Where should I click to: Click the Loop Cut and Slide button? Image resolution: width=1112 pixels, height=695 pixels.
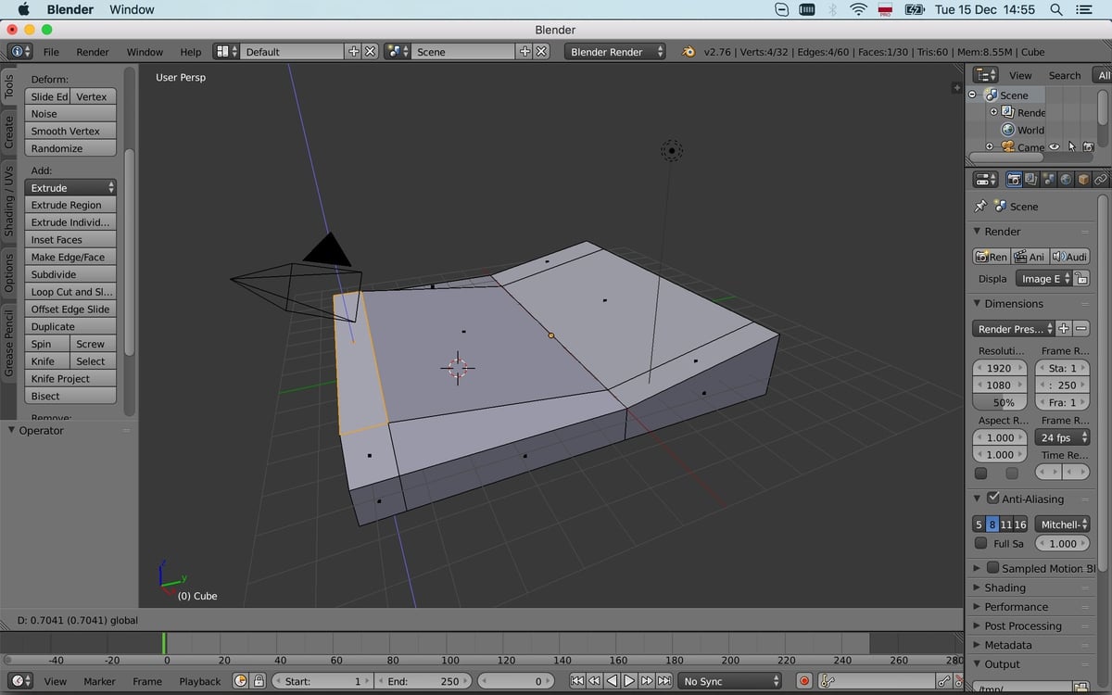[x=70, y=292]
